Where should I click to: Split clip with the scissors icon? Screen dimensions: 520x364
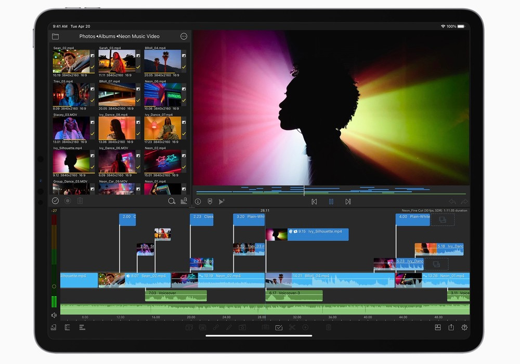pos(292,328)
